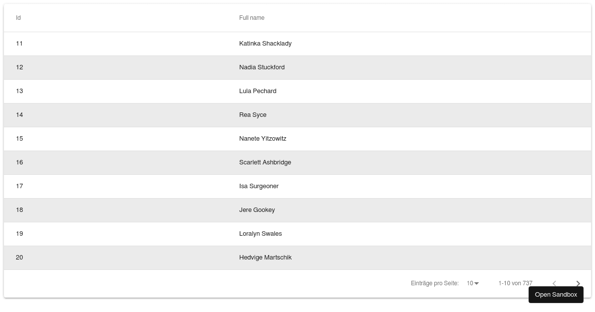Open the rows per page dropdown
Viewport: 595px width, 312px height.
click(473, 283)
